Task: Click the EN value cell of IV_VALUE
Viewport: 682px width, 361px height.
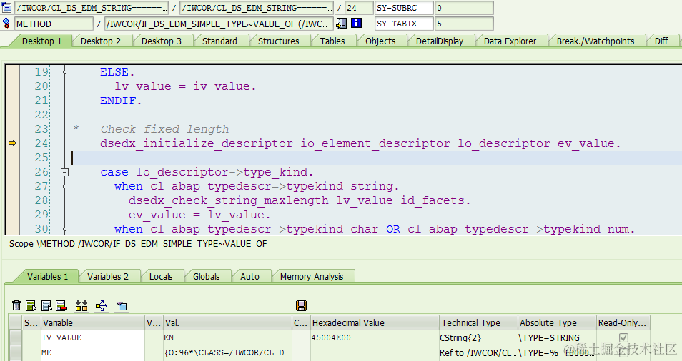Action: [227, 337]
